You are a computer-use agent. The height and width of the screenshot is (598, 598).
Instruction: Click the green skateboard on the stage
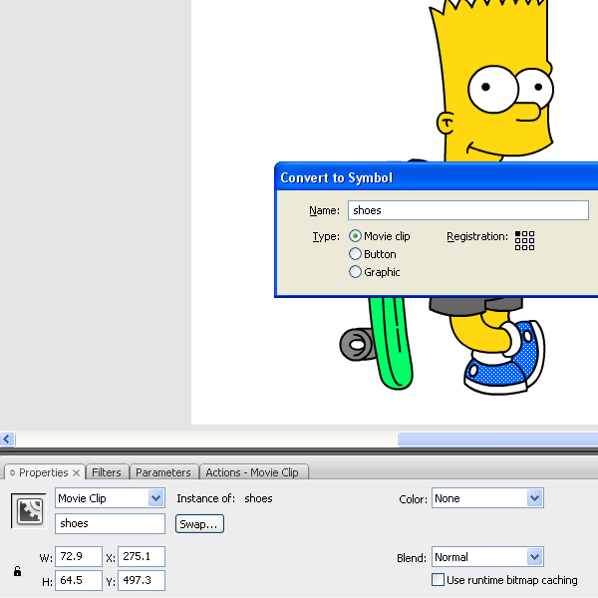coord(391,343)
